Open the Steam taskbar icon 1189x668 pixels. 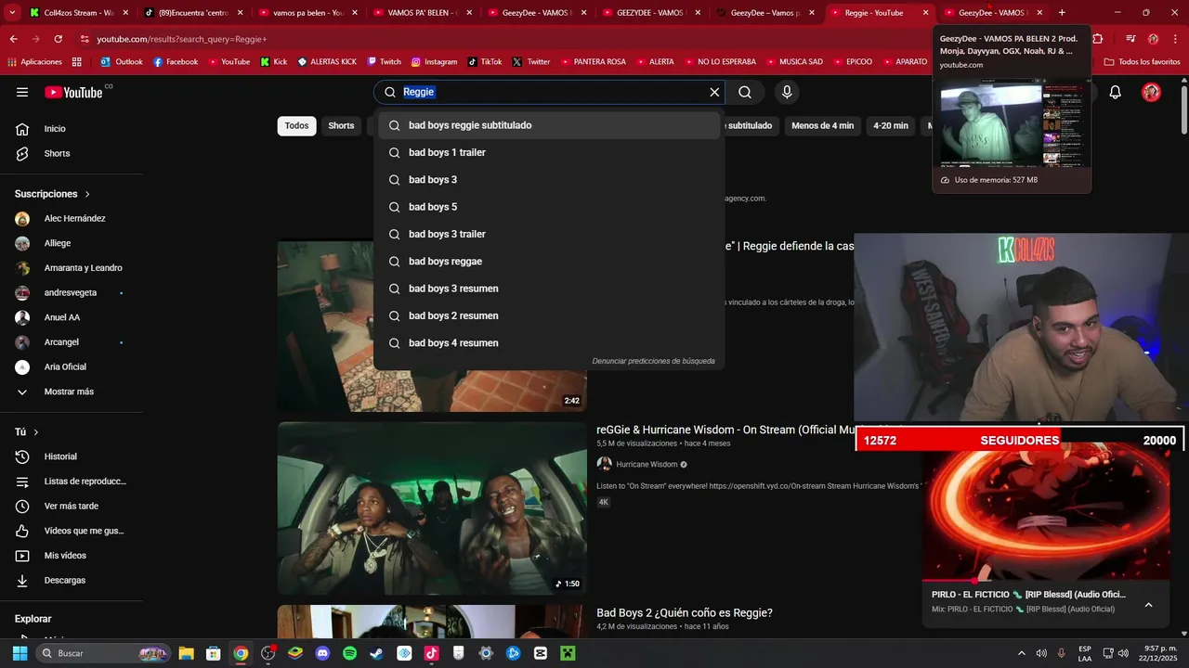tap(376, 653)
